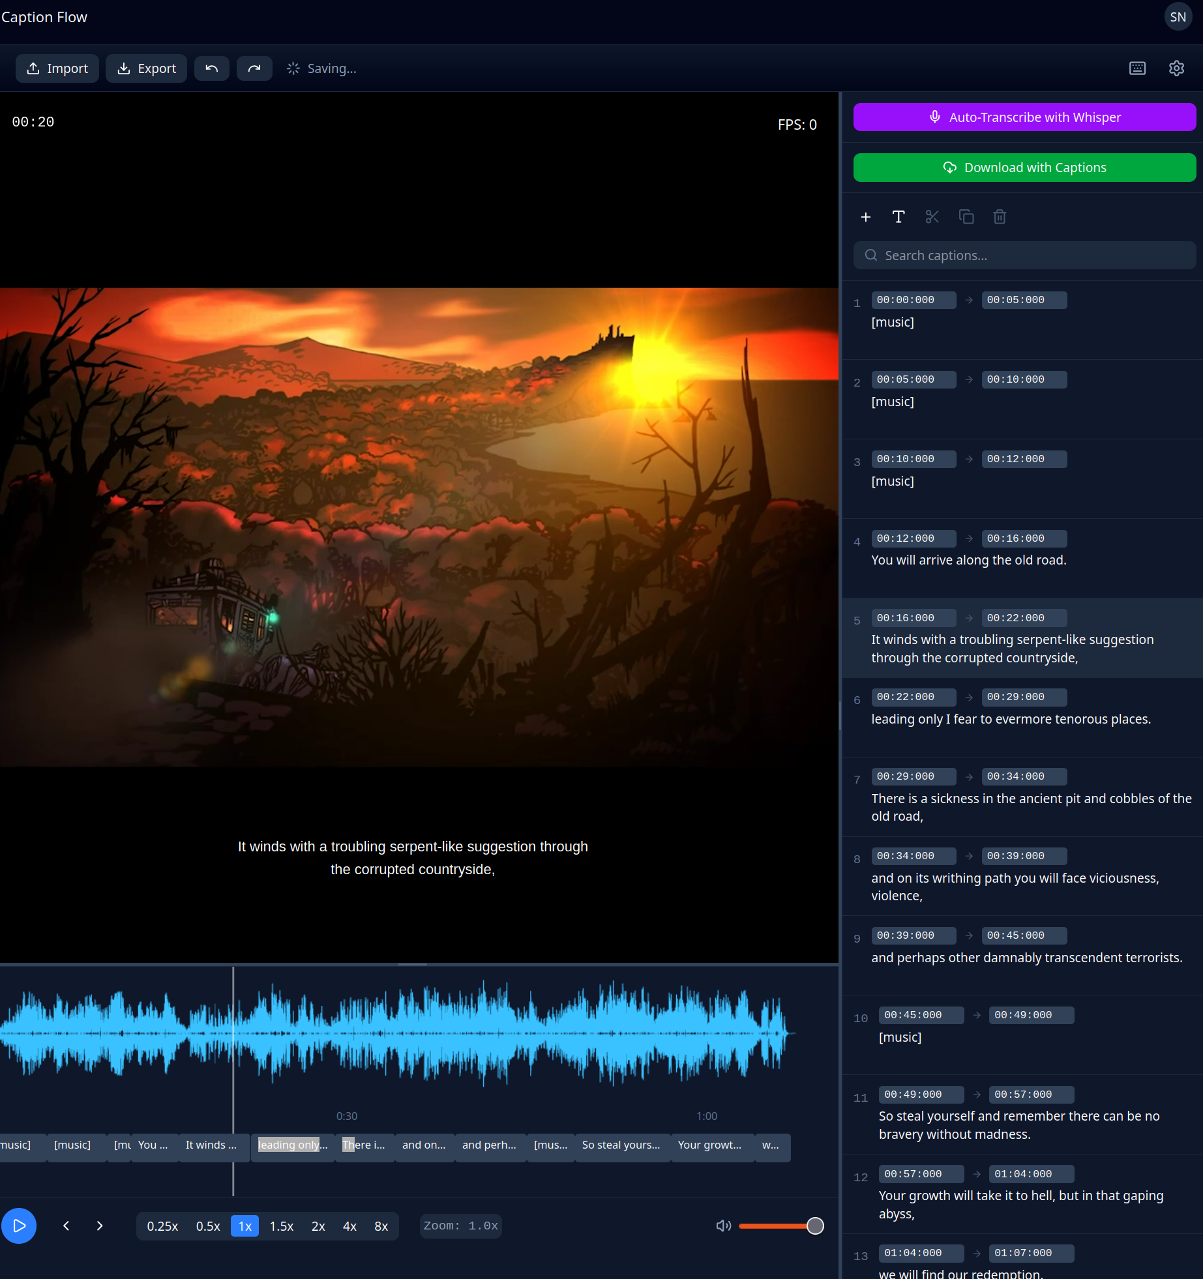The height and width of the screenshot is (1279, 1203).
Task: Select 2x playback speed
Action: pos(318,1226)
